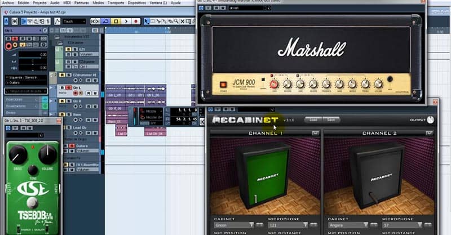Click the Marshall JCM 900 power switch
Image resolution: width=451 pixels, height=235 pixels.
(x=223, y=85)
